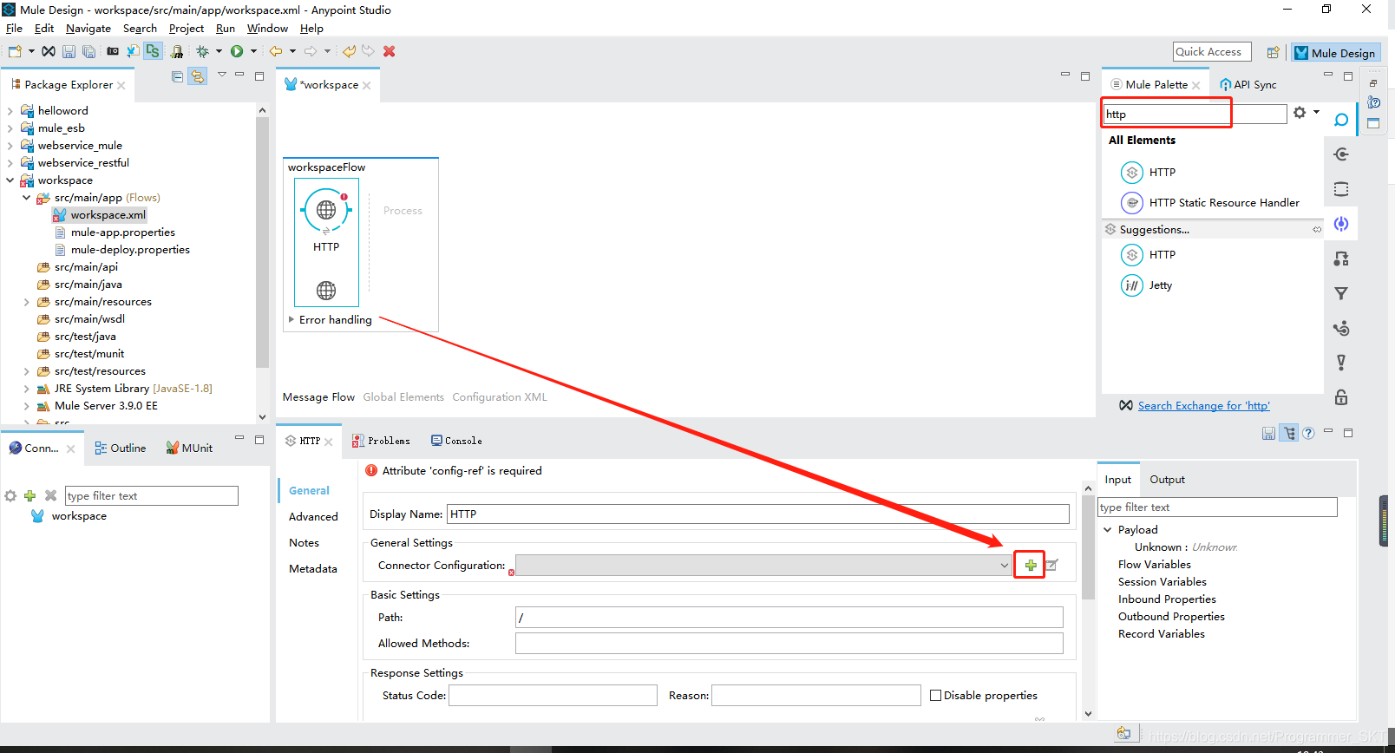Expand the src/main/resources folder

(26, 302)
